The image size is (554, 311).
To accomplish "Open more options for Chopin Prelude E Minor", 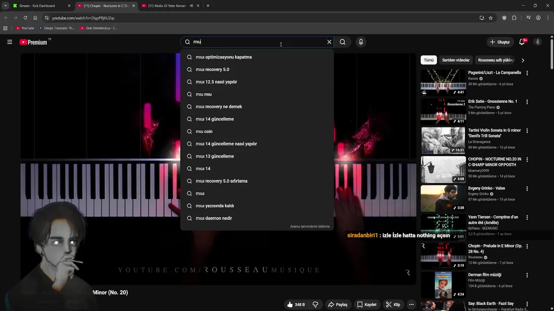I will coord(527,247).
